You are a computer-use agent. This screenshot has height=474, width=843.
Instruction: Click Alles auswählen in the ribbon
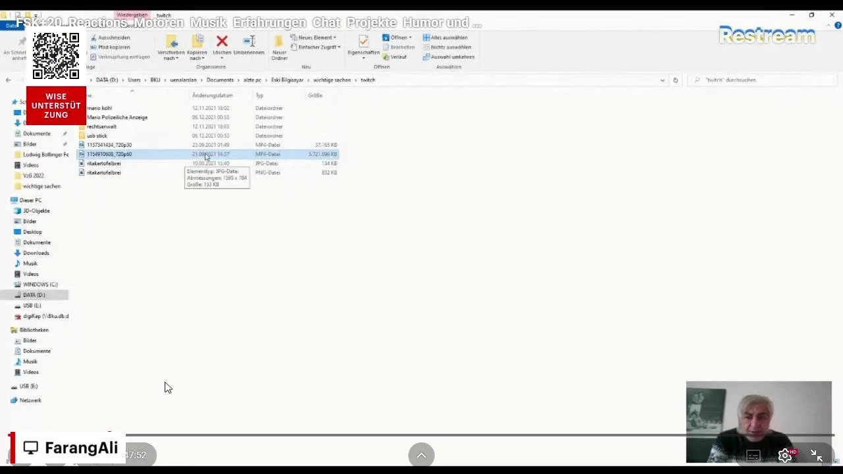pyautogui.click(x=445, y=38)
